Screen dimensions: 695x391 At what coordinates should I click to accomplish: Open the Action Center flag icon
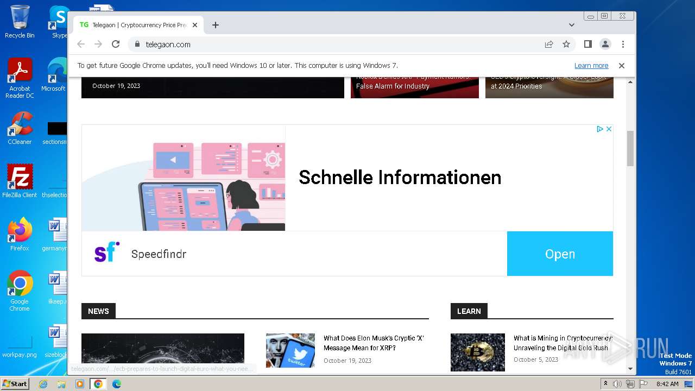(x=643, y=384)
